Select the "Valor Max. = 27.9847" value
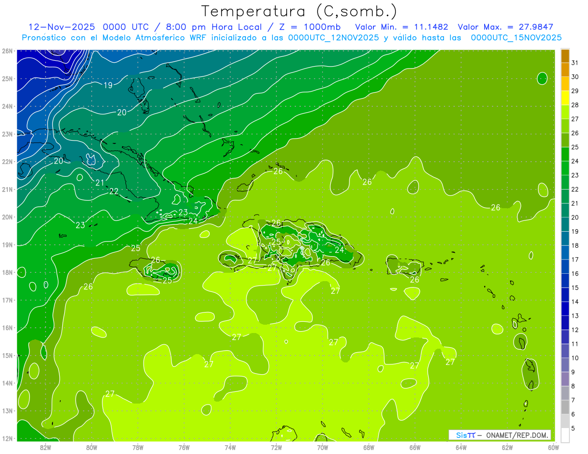588x454 pixels. click(506, 27)
